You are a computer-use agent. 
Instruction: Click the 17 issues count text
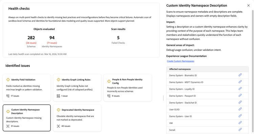click(15, 96)
